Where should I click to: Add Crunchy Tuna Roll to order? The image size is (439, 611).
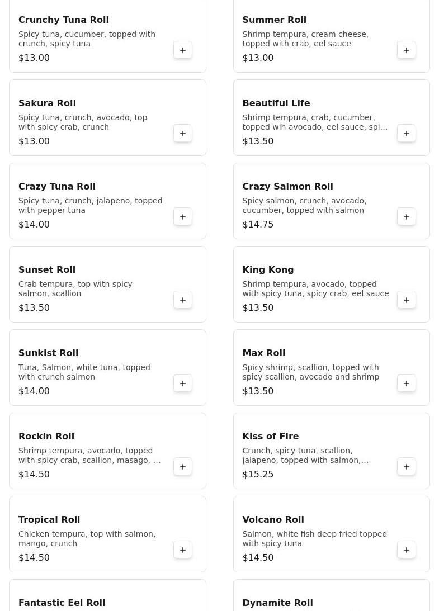183,50
